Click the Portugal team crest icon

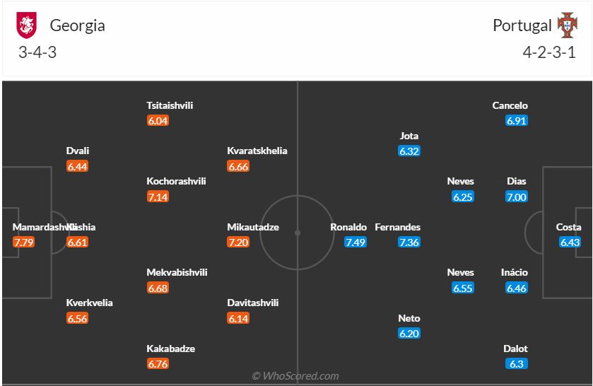coord(567,25)
